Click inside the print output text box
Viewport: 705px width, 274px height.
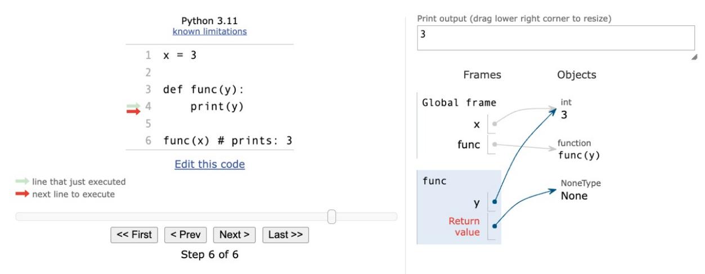coord(555,38)
